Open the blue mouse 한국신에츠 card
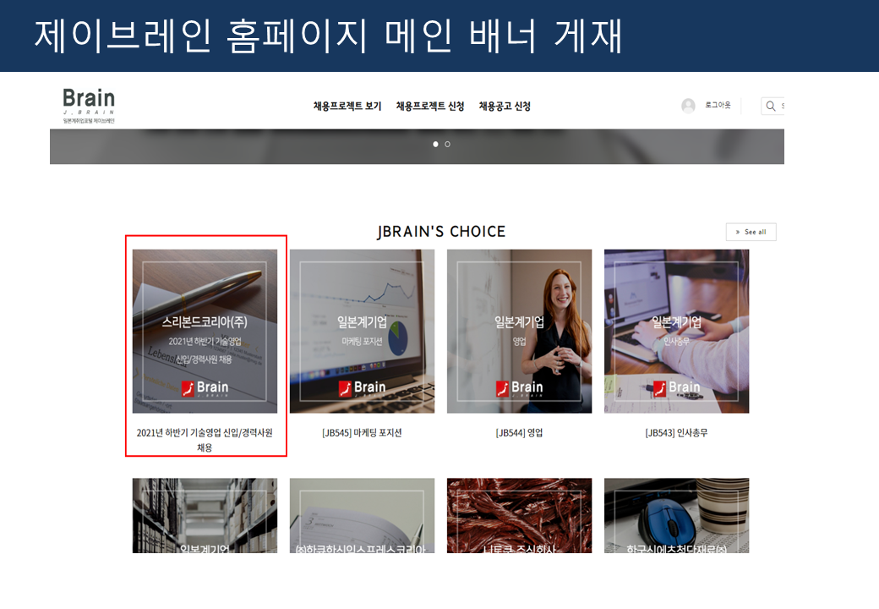The height and width of the screenshot is (609, 879). coord(677,515)
